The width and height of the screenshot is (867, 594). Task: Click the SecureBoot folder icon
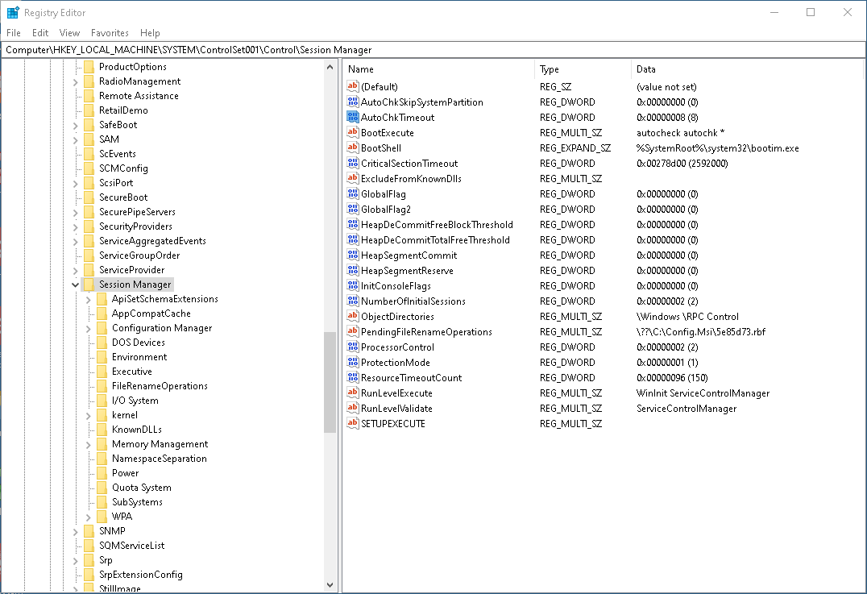[x=89, y=197]
